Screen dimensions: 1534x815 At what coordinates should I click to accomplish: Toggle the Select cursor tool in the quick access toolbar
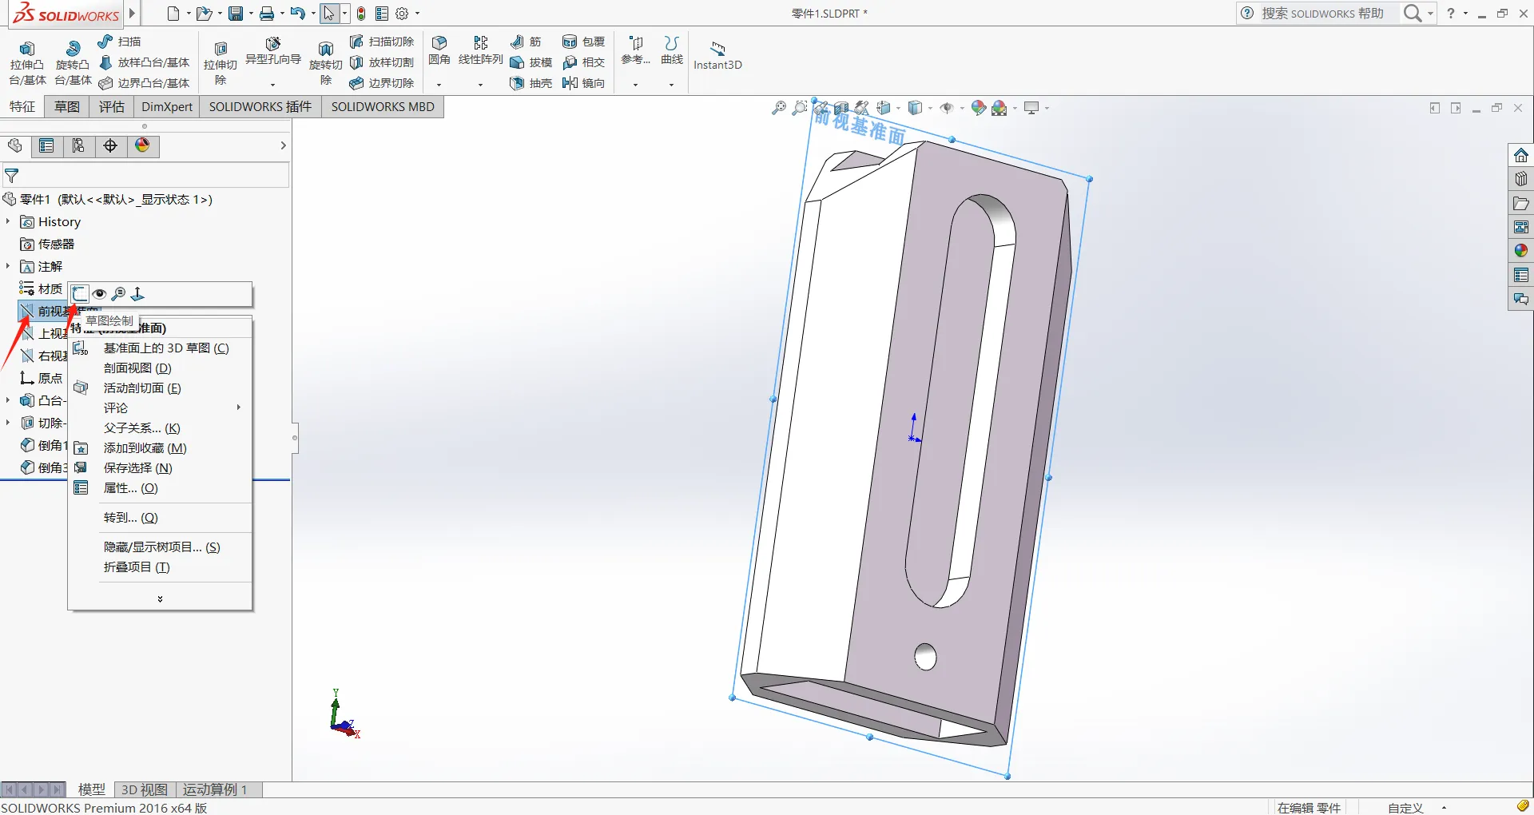[x=328, y=14]
